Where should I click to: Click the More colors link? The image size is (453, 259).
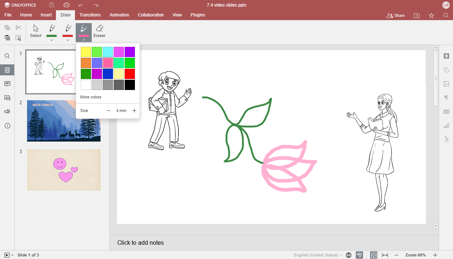[x=91, y=97]
